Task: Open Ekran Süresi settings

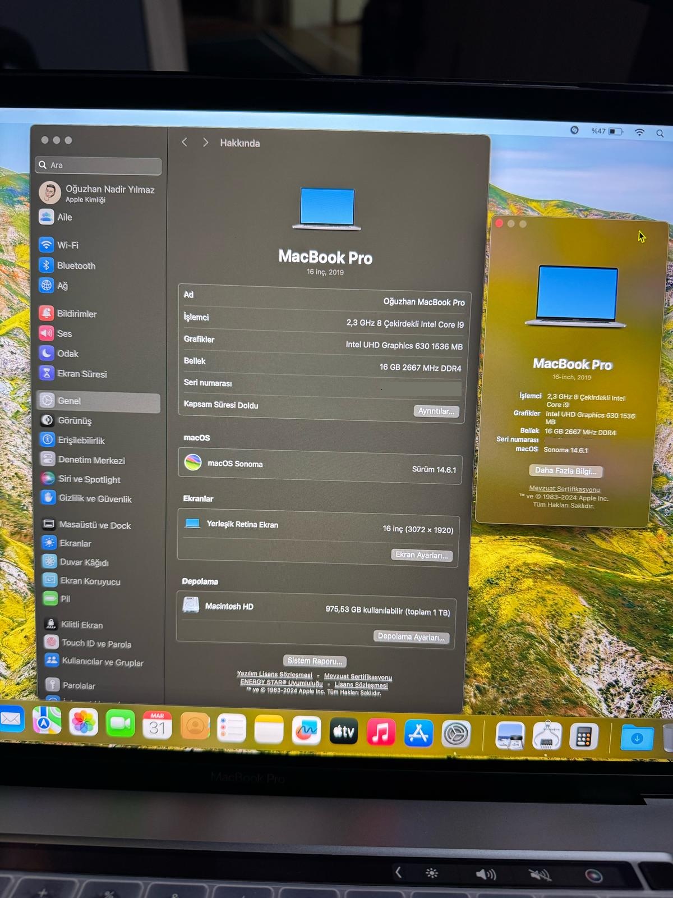Action: coord(81,374)
